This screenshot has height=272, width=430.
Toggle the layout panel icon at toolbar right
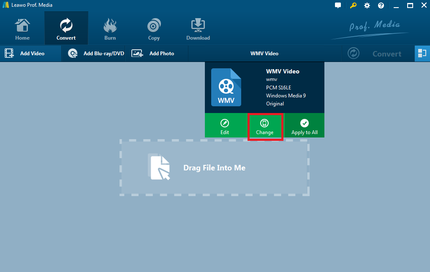click(x=422, y=54)
